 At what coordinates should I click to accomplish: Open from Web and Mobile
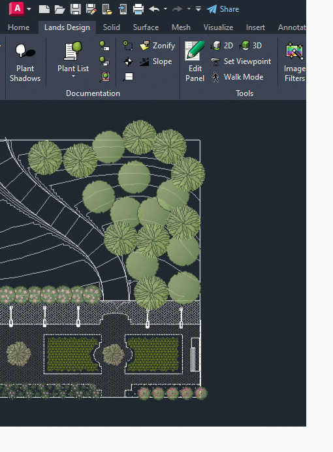(107, 9)
